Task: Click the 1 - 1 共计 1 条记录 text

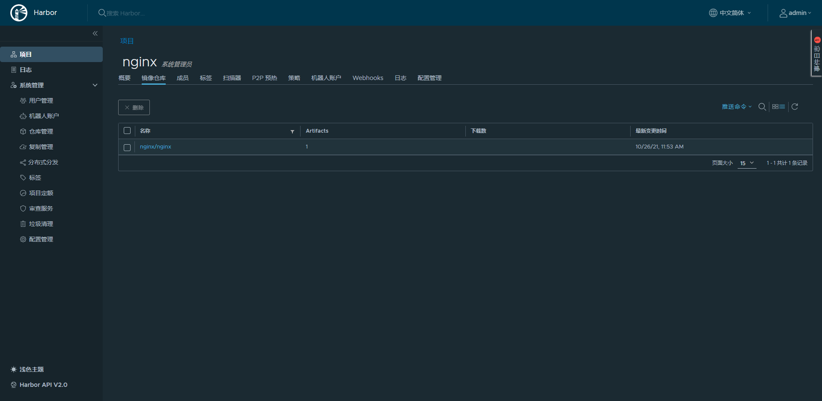Action: tap(787, 163)
